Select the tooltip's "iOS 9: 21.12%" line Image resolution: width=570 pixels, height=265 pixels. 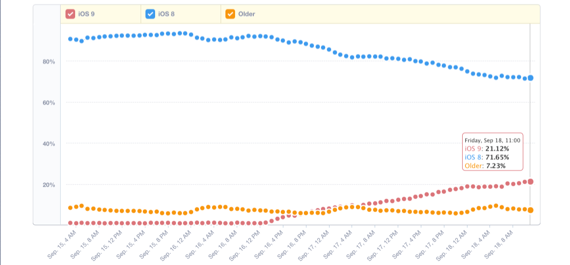point(487,149)
